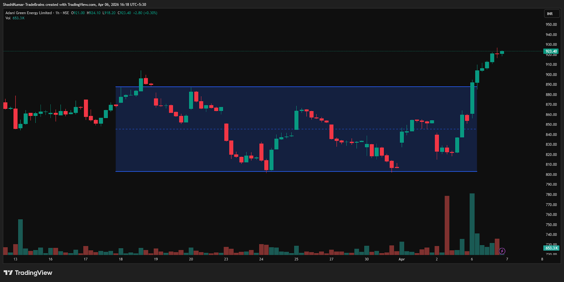Click the Adani Green Energy Limited title

pyautogui.click(x=29, y=13)
